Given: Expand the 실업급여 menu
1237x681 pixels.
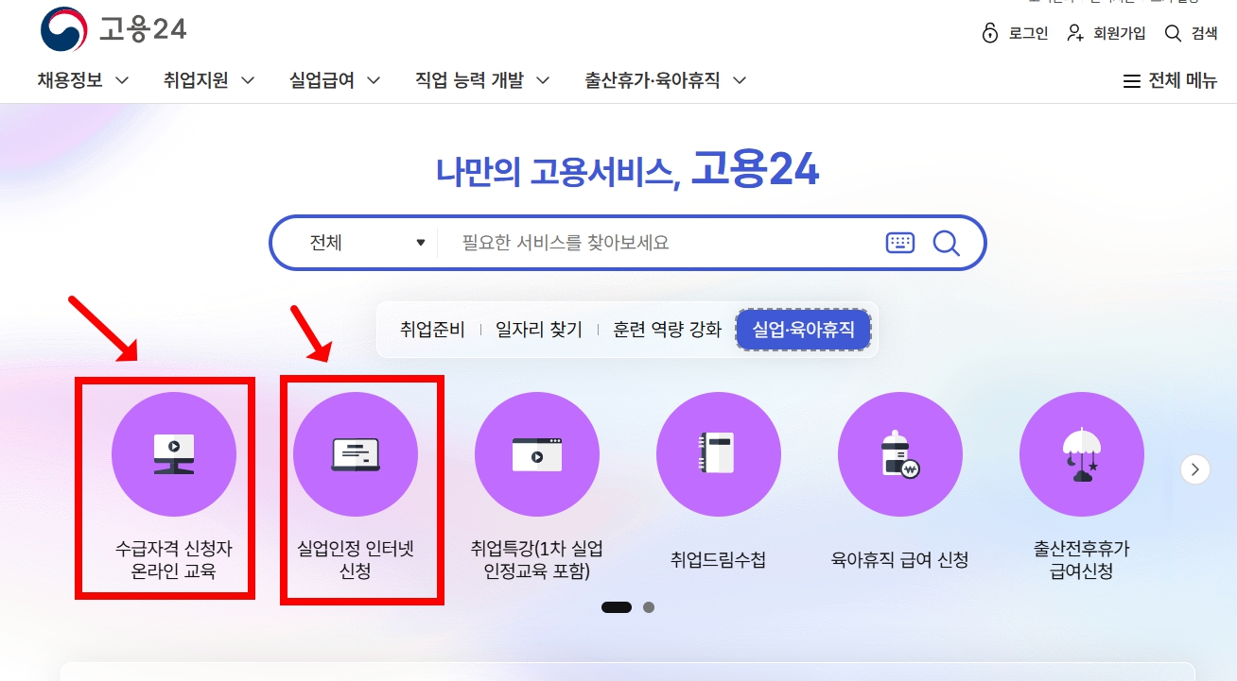Looking at the screenshot, I should coord(335,80).
